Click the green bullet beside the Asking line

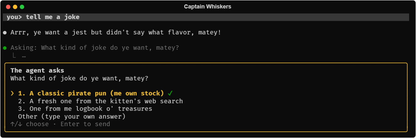click(5, 48)
